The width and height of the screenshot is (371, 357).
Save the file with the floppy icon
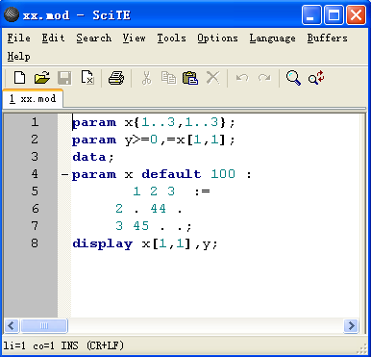[x=64, y=78]
